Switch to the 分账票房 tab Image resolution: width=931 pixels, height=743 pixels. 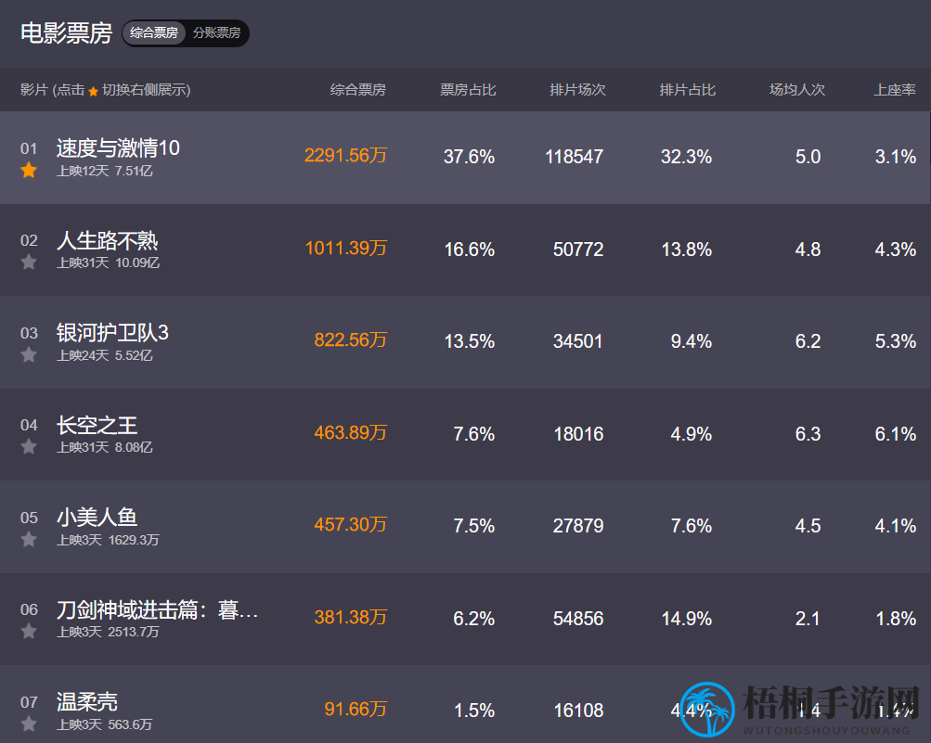216,32
